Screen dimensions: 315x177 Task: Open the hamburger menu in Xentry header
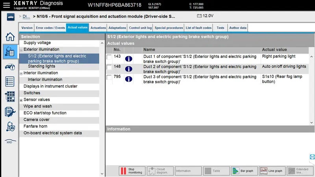[6, 5]
